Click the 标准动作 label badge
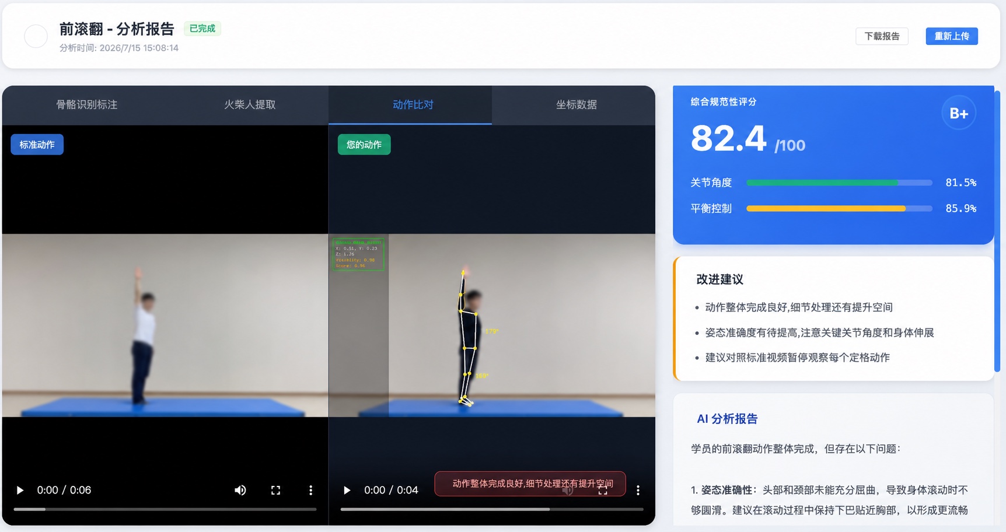The image size is (1006, 532). click(x=37, y=145)
